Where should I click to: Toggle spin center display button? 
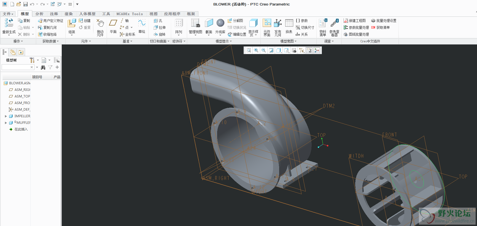(317, 50)
